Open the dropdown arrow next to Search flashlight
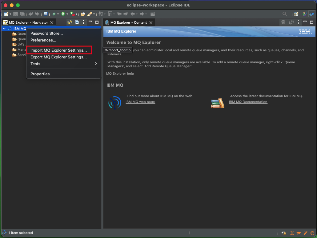 point(94,14)
